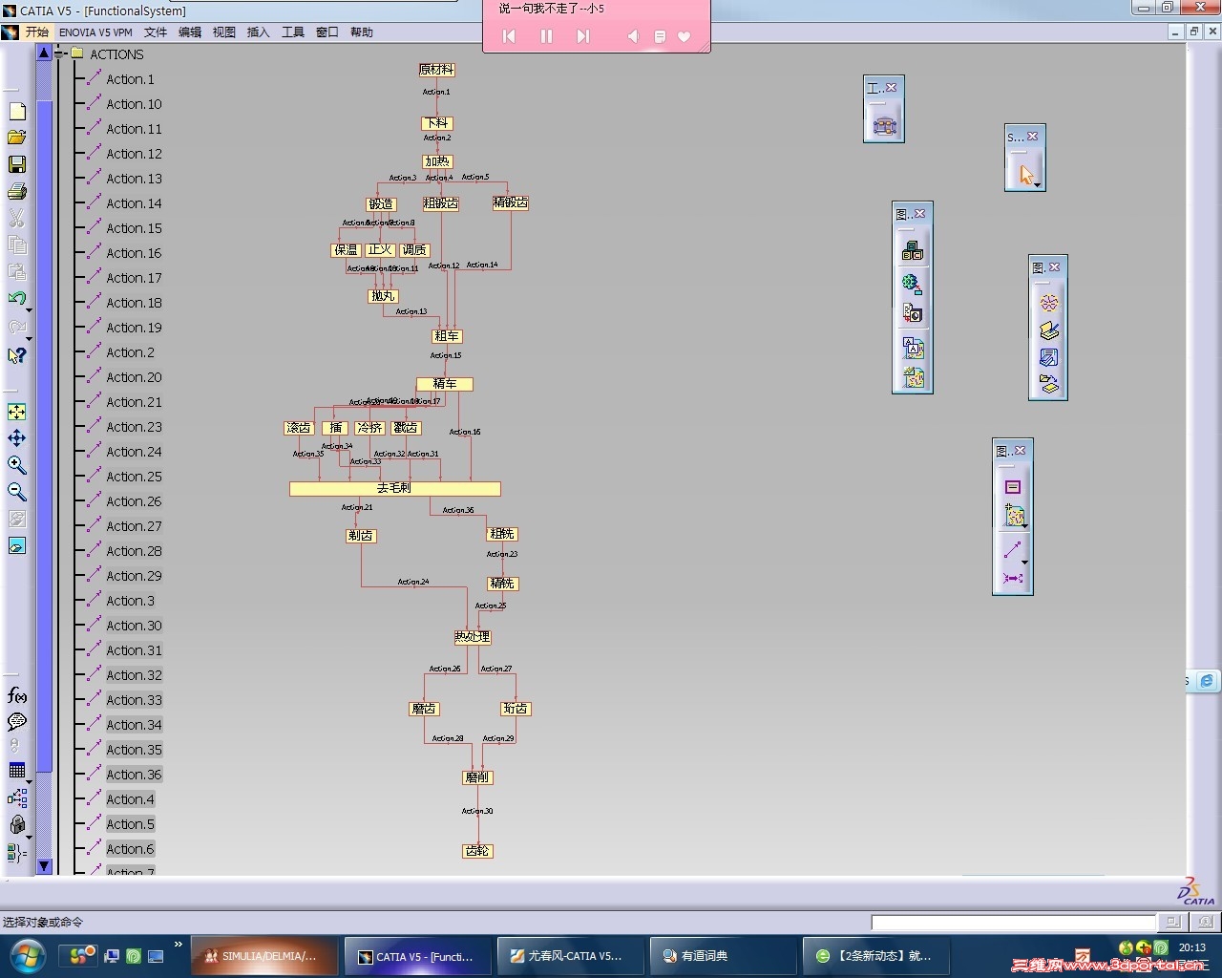Open the Undo history dropdown arrow
The height and width of the screenshot is (978, 1222).
coord(29,310)
